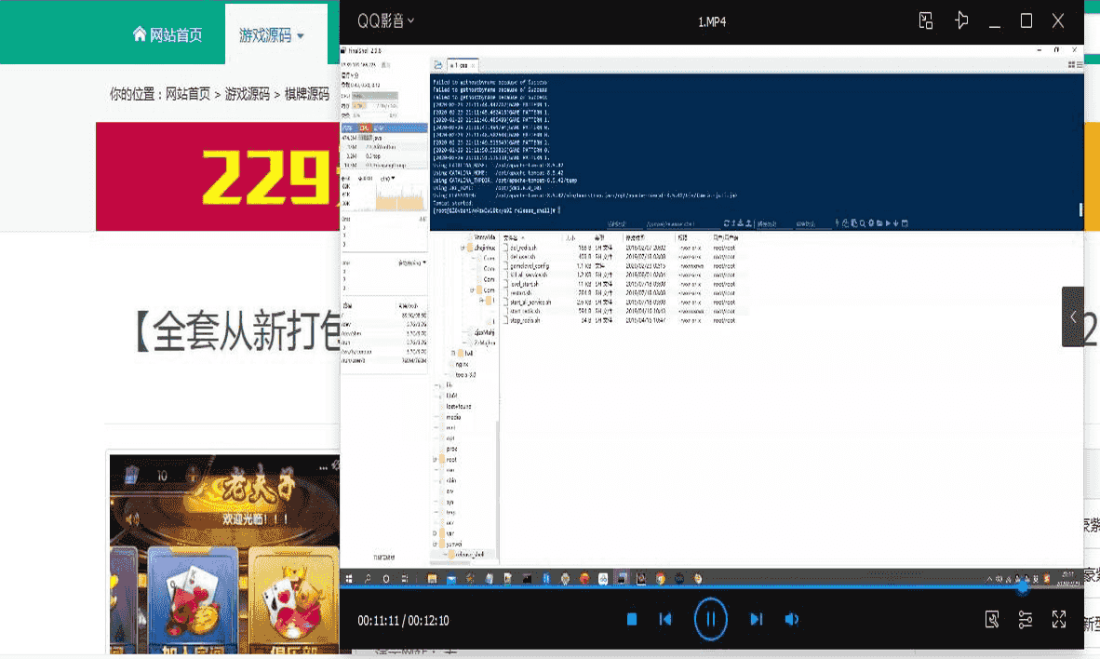Image resolution: width=1100 pixels, height=659 pixels.
Task: Open the card game screenshot thumbnail
Action: click(224, 554)
